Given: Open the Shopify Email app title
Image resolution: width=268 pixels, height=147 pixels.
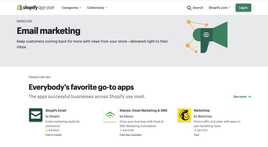Looking at the screenshot, I should coord(56,111).
